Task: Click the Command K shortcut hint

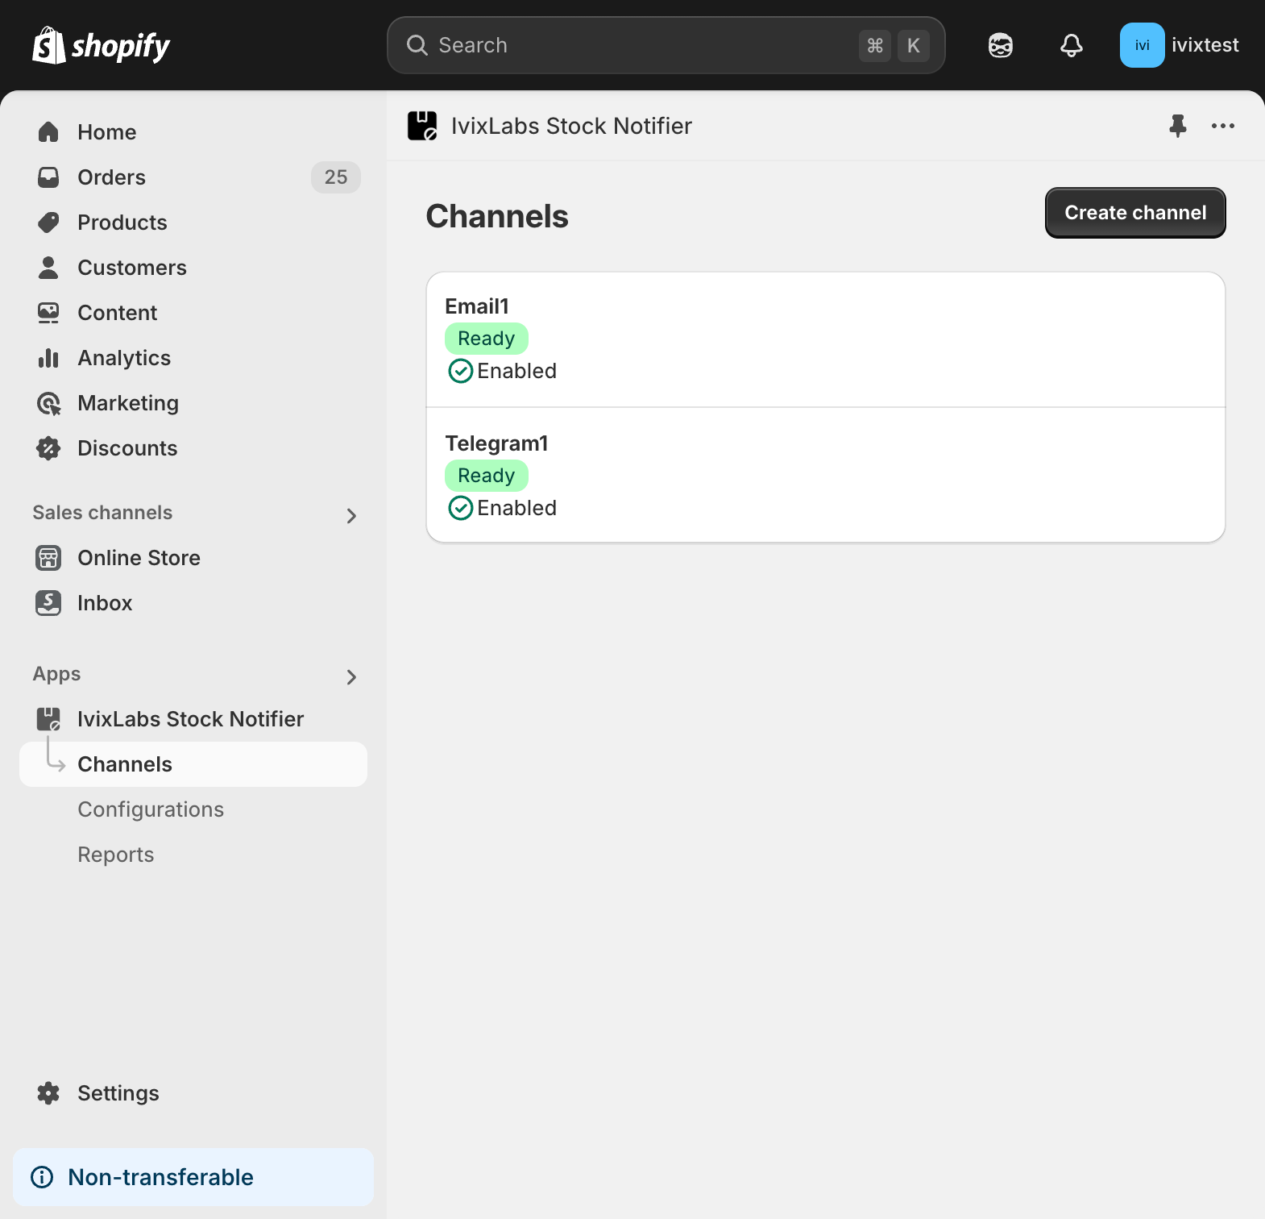Action: pos(894,45)
